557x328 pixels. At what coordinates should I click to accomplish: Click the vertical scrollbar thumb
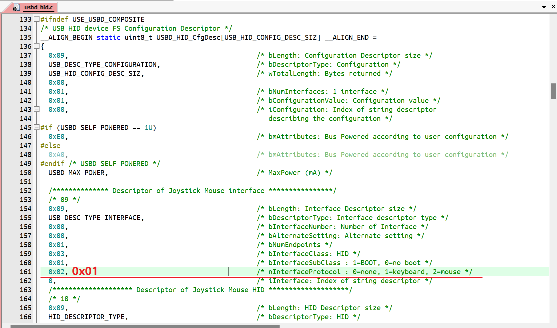point(553,91)
